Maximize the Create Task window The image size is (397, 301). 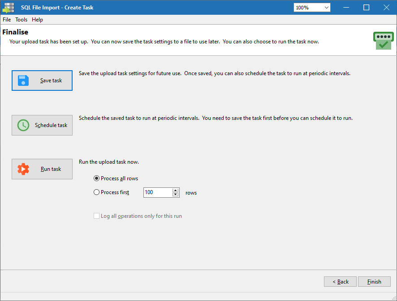point(366,8)
